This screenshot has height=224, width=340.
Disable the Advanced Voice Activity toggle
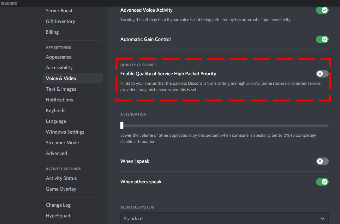(x=322, y=10)
